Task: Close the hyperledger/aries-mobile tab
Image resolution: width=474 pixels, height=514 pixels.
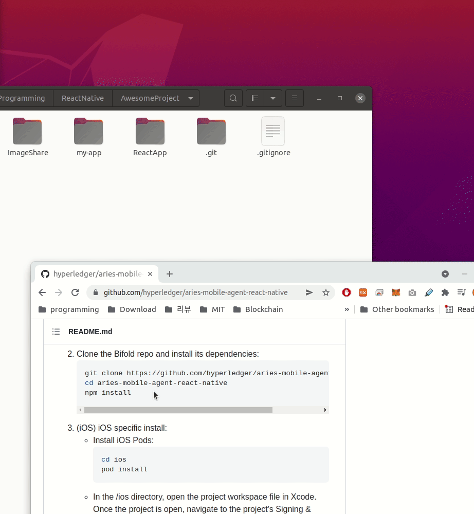Action: pos(150,274)
